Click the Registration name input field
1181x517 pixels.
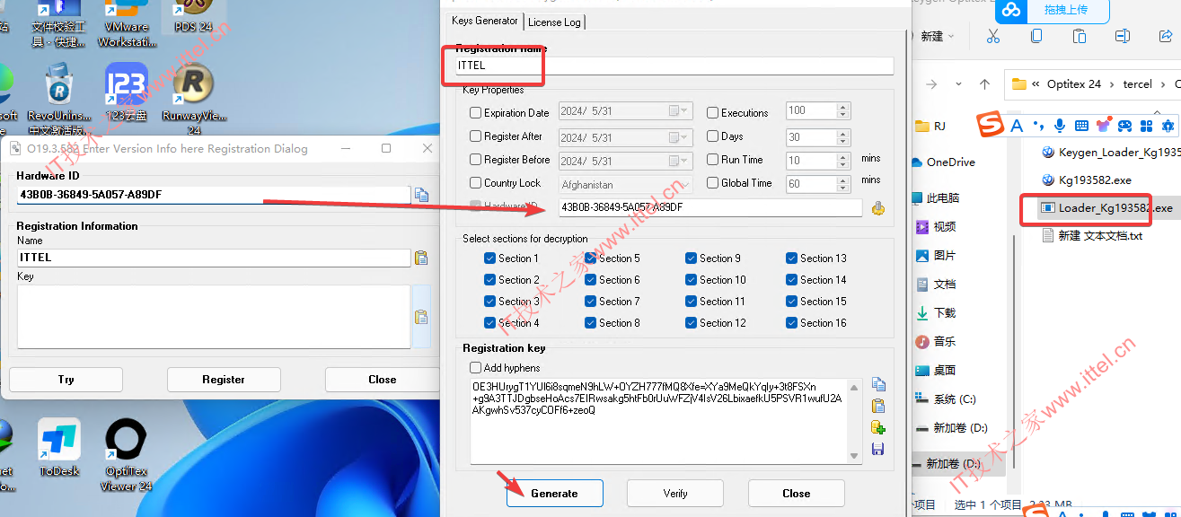674,66
